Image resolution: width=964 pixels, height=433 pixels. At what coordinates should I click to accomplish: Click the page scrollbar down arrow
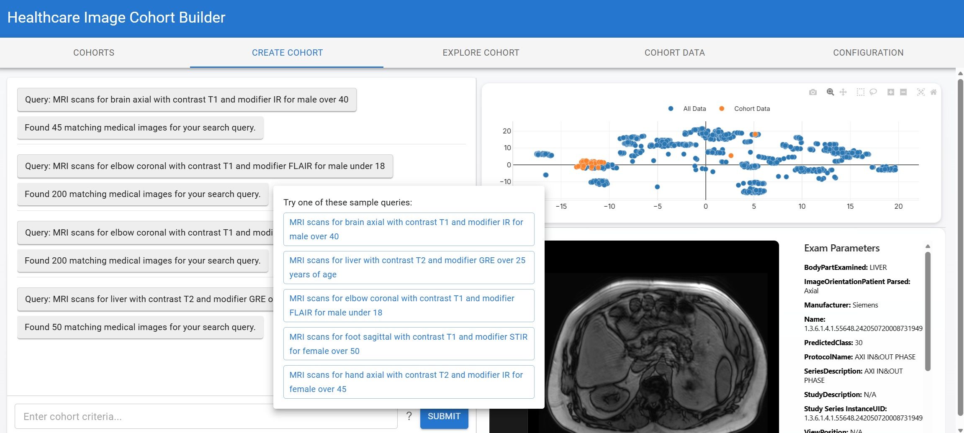(959, 429)
